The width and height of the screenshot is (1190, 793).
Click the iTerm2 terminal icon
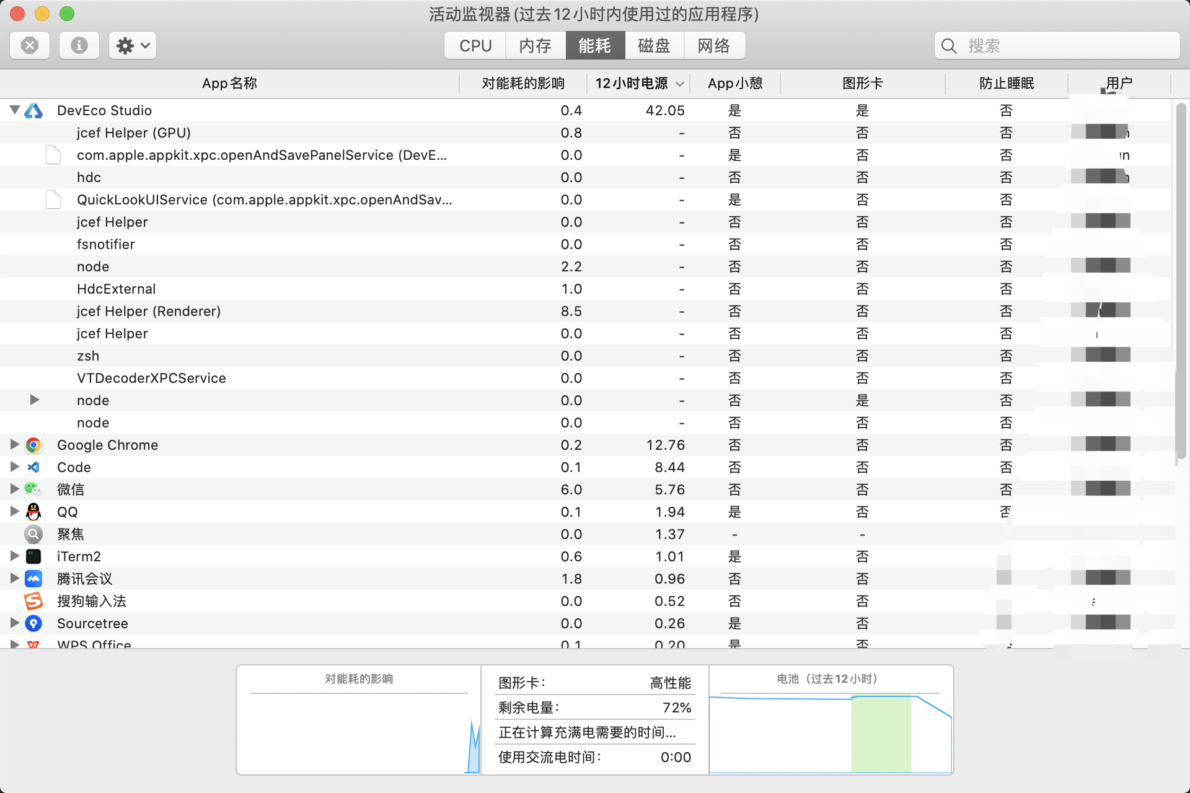pos(33,556)
